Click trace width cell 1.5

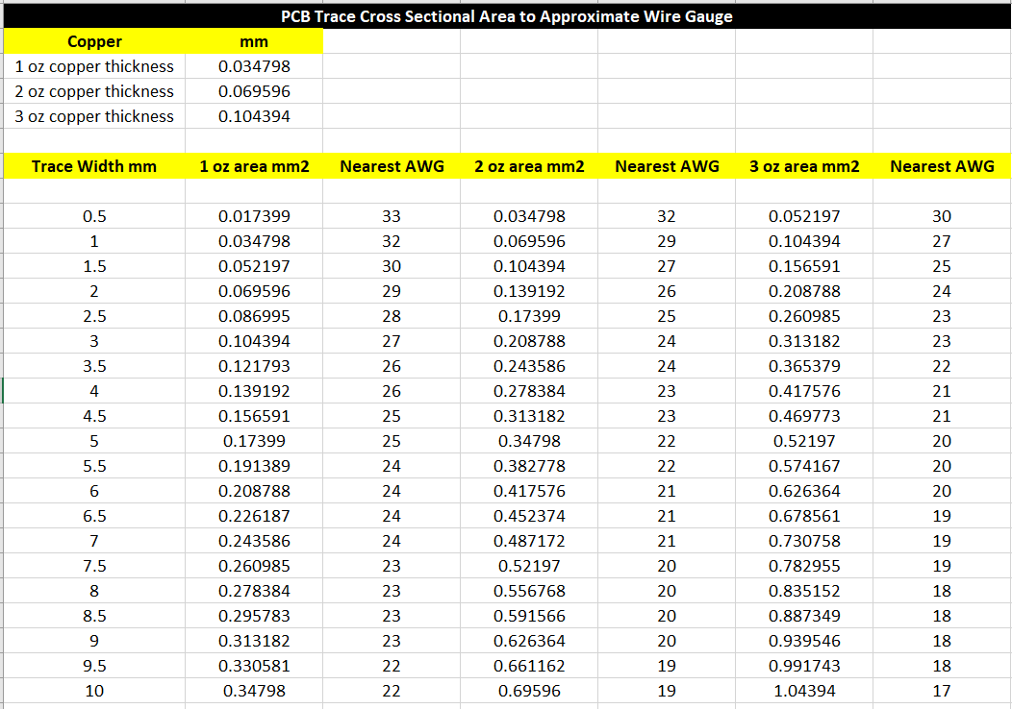click(x=94, y=266)
